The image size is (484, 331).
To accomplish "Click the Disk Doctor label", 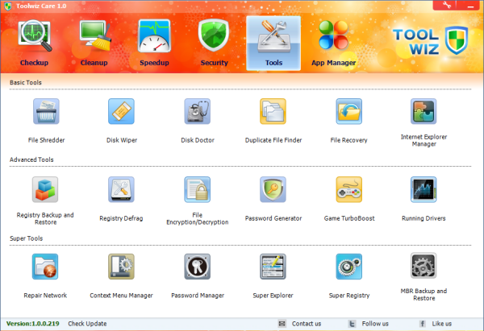I will point(198,140).
